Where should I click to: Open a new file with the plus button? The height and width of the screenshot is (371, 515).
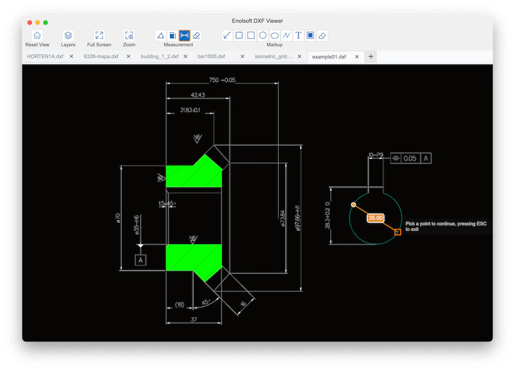(370, 56)
